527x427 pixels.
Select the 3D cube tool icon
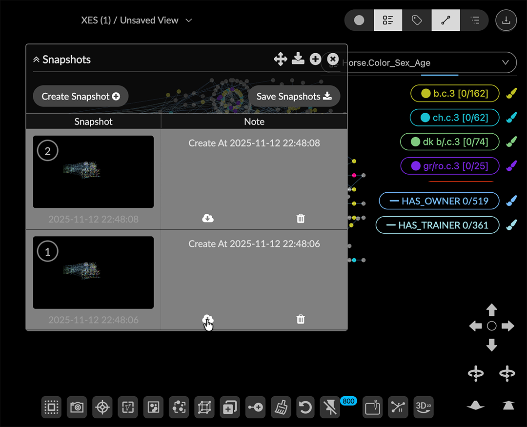204,407
